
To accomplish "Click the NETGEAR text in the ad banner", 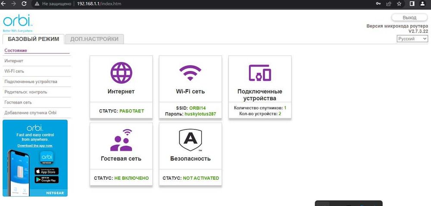I will pyautogui.click(x=55, y=193).
